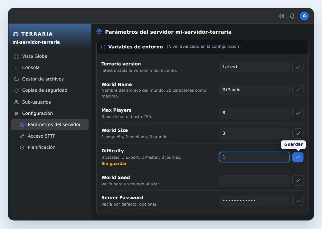Open Sub-usuarios page
The image size is (322, 229).
coord(50,102)
